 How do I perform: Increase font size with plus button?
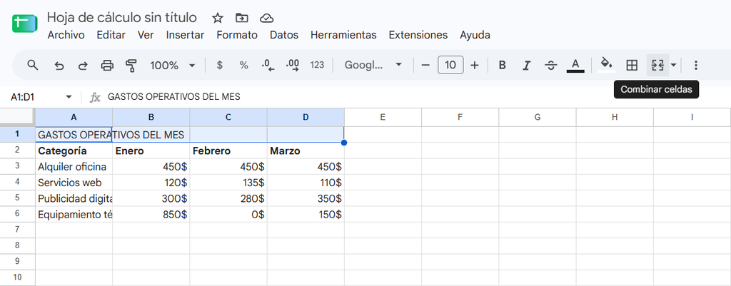tap(475, 65)
